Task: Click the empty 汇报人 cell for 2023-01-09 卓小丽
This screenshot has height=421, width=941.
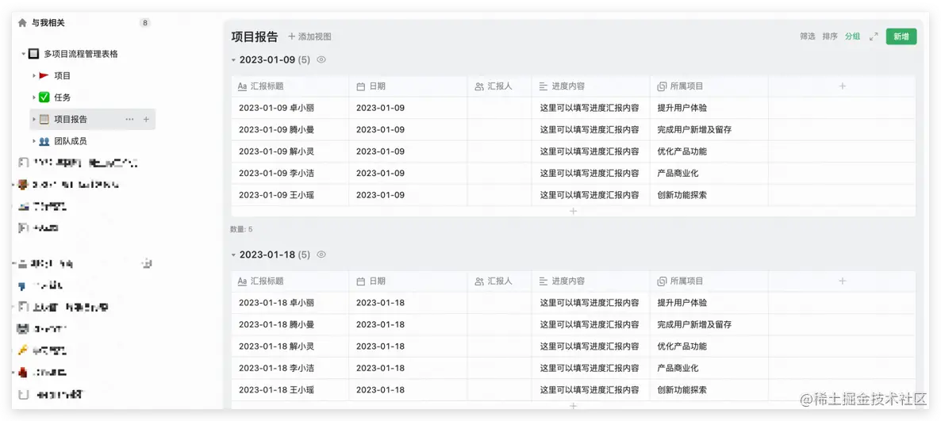Action: click(x=499, y=108)
